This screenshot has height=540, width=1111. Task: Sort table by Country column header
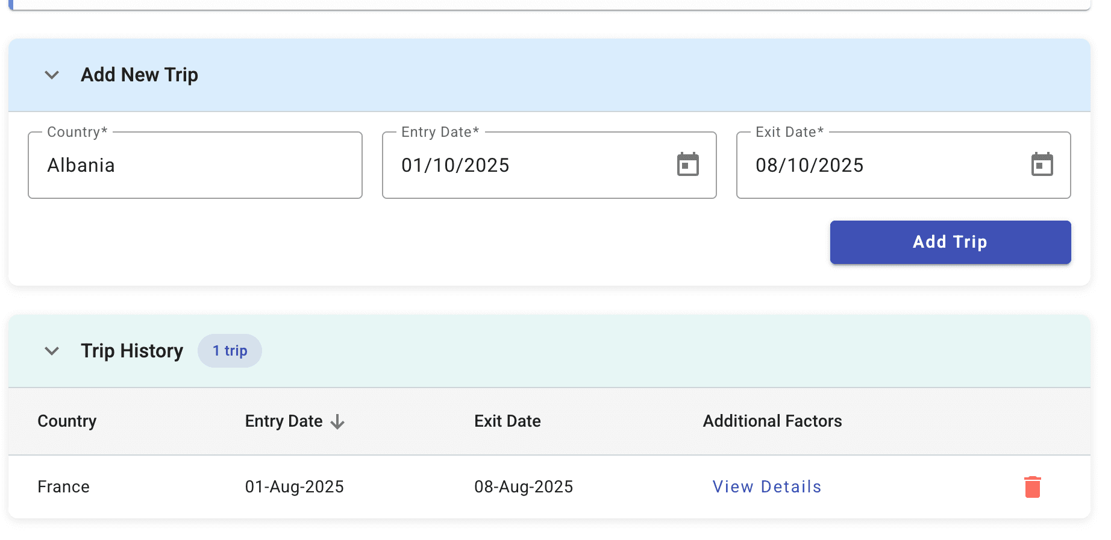(67, 421)
